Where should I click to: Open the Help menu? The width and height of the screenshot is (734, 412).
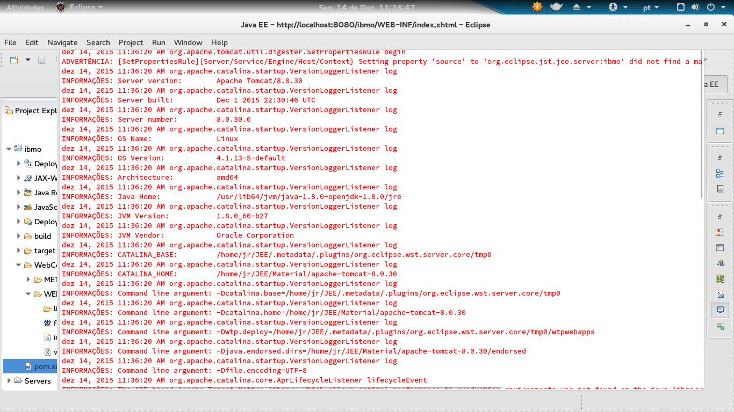point(219,42)
